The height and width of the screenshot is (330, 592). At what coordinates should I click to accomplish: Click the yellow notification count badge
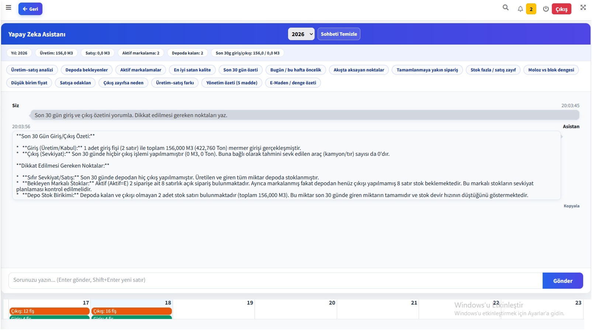click(x=531, y=9)
